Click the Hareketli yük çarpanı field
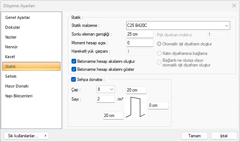Image resolution: width=240 pixels, height=142 pixels. [x=140, y=52]
